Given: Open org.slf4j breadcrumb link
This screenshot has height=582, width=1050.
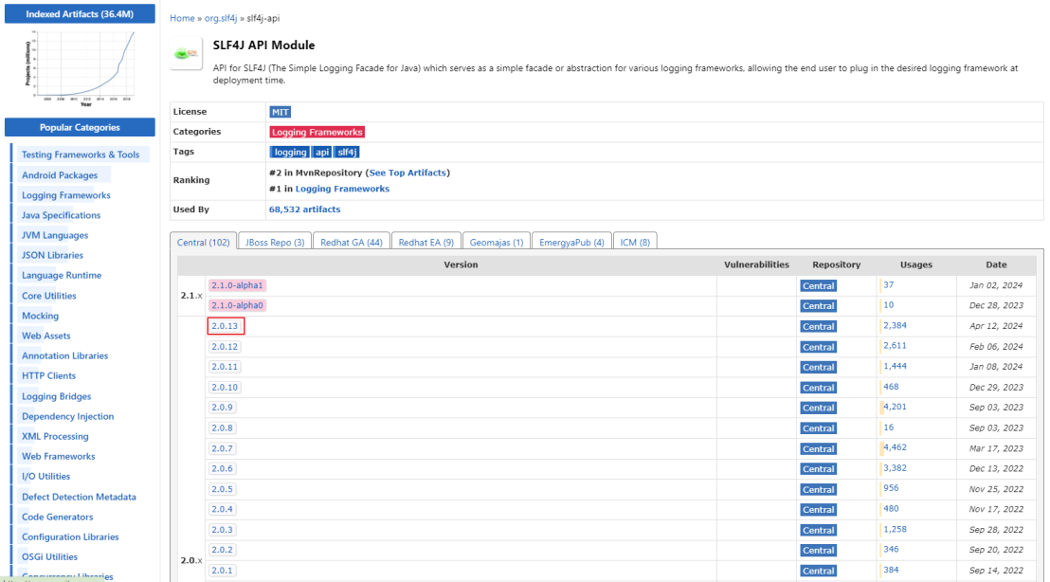Looking at the screenshot, I should (220, 18).
